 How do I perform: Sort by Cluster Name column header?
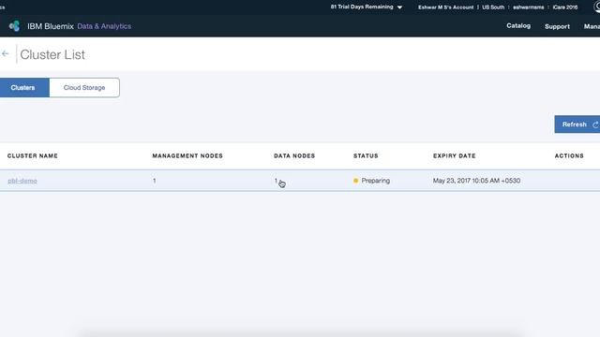(x=33, y=156)
